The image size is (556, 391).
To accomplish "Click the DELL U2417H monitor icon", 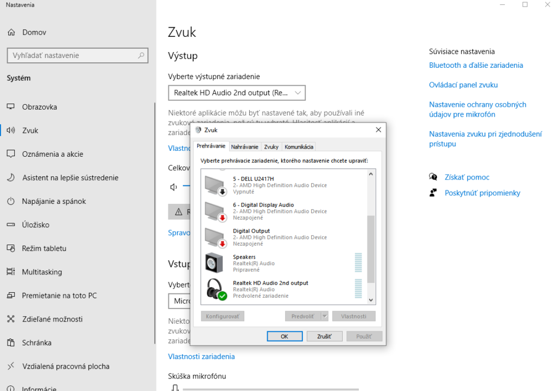I will click(214, 185).
